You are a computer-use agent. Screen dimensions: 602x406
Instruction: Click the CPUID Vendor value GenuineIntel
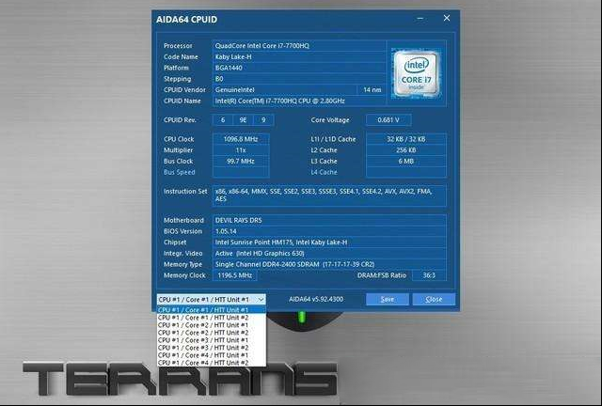tap(284, 90)
